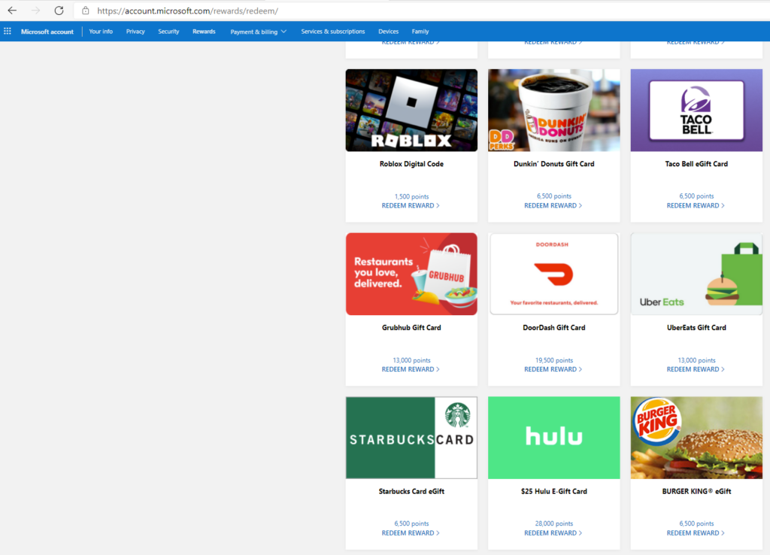770x555 pixels.
Task: Expand the Payment & billing dropdown
Action: [x=258, y=32]
